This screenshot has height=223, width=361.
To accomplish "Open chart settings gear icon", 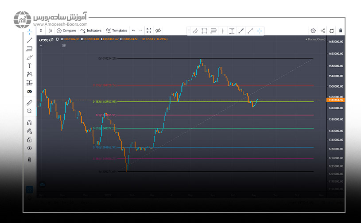I will (x=313, y=31).
